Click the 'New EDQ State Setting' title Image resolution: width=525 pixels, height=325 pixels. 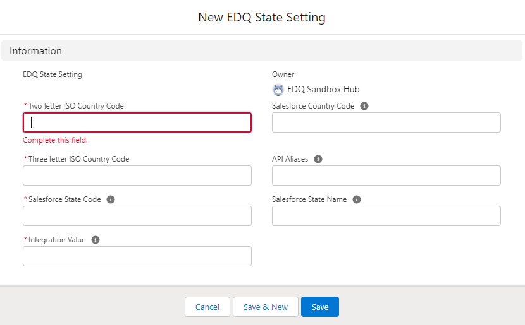pos(262,18)
